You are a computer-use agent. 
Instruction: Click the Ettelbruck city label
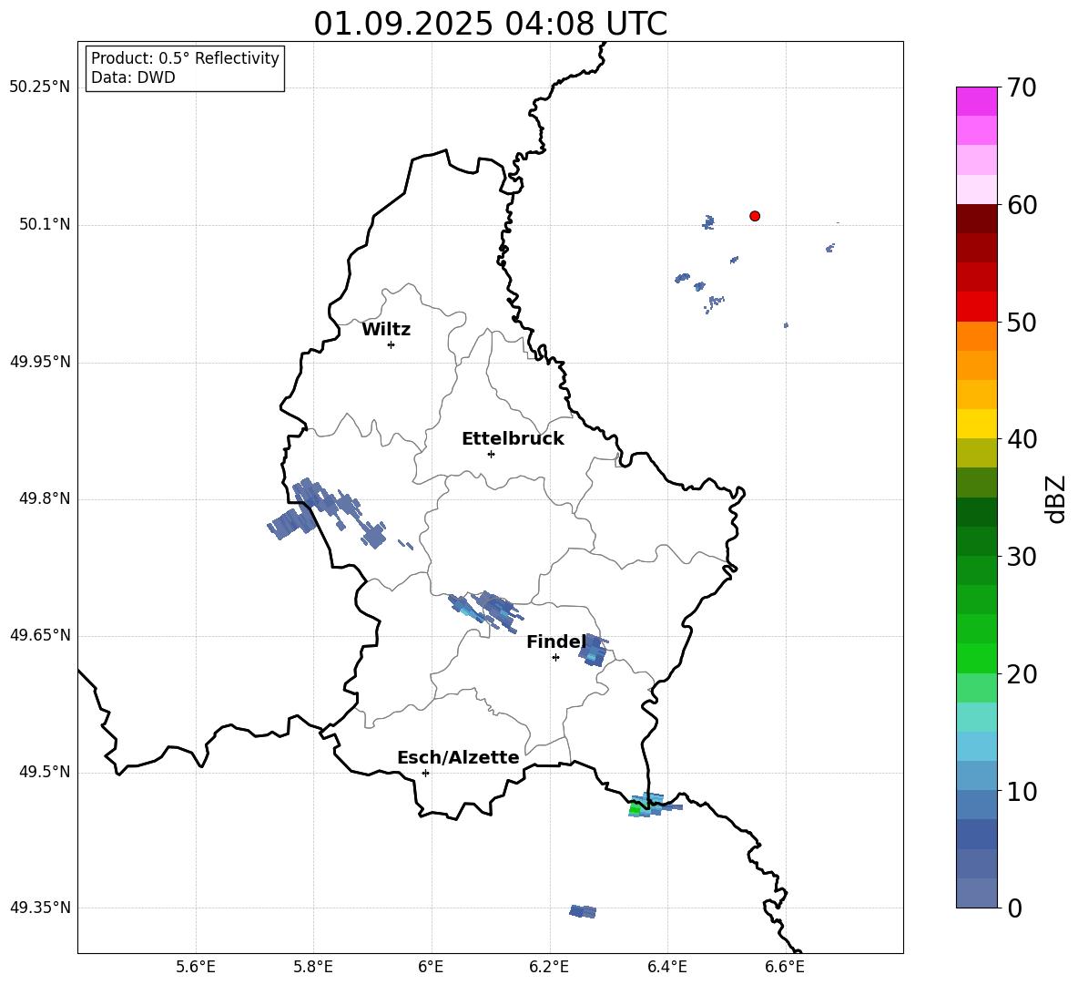point(513,439)
